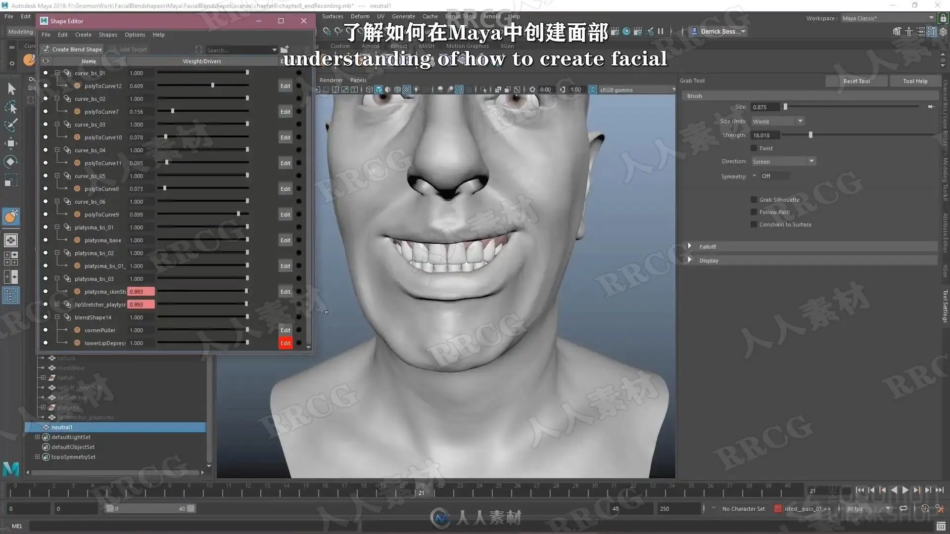Screen dimensions: 950x534
Task: Open the Workspace Maya Classic dropdown
Action: [x=888, y=18]
